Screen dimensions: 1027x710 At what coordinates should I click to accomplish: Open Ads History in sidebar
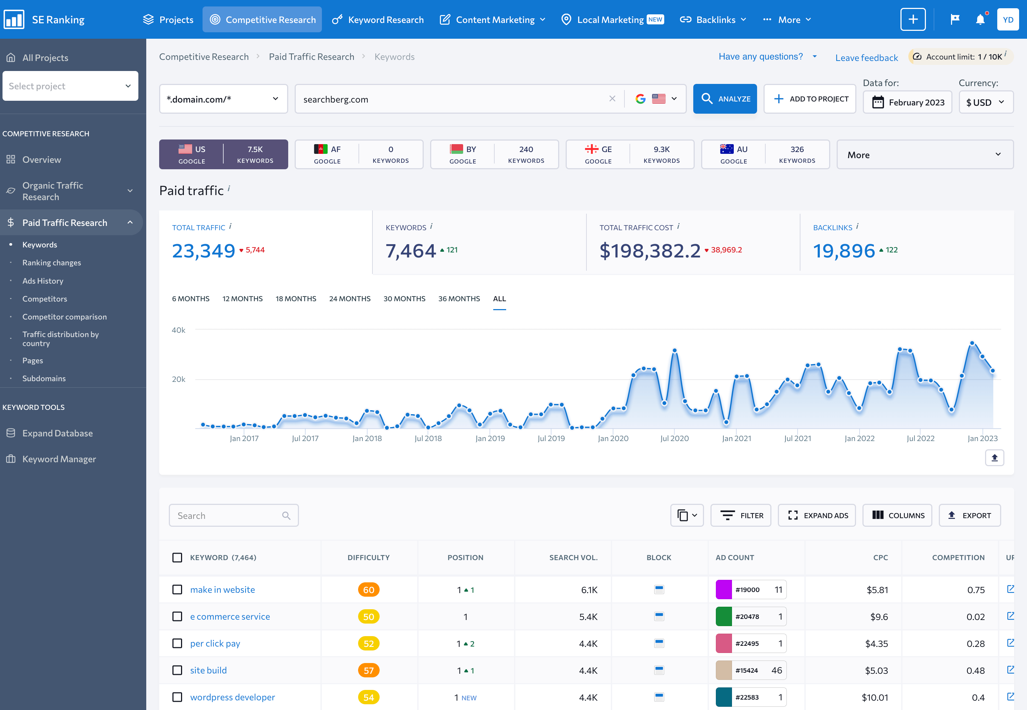[x=43, y=280]
